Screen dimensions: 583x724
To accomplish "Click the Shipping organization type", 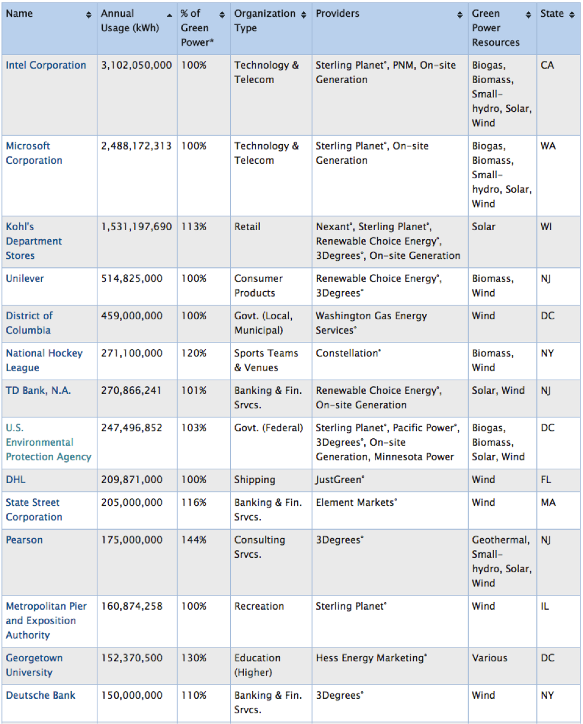I will pyautogui.click(x=255, y=479).
